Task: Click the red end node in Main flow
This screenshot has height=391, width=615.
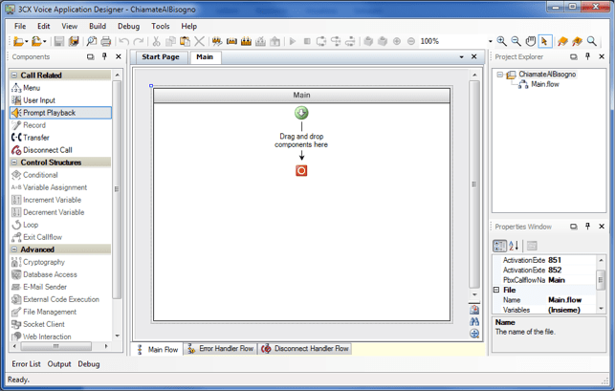Action: [301, 170]
